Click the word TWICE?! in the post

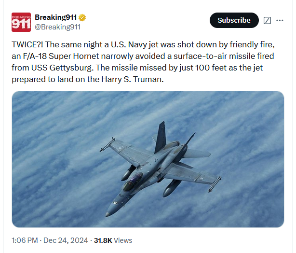27,44
